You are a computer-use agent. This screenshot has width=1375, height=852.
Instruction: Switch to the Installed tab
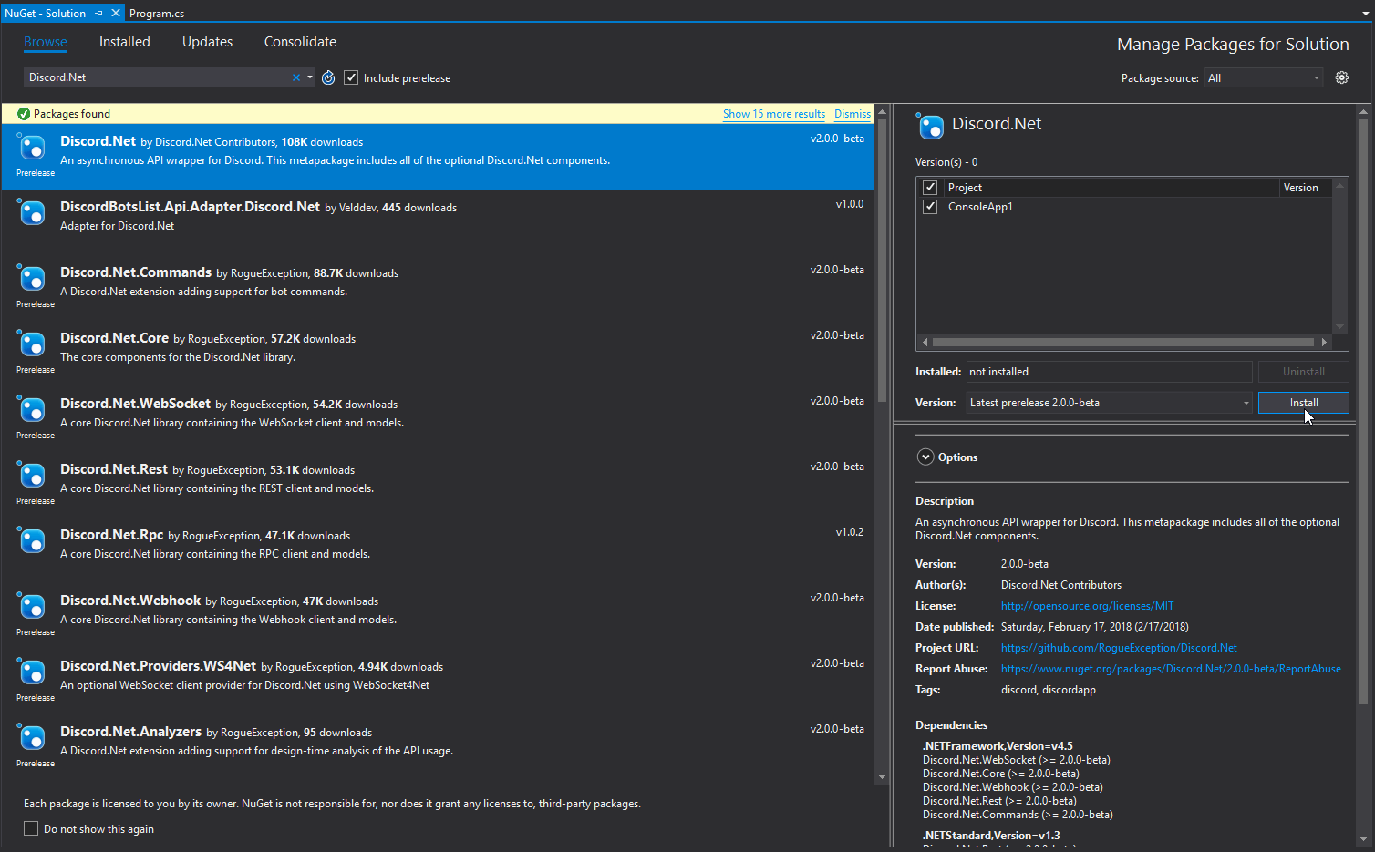(x=124, y=42)
